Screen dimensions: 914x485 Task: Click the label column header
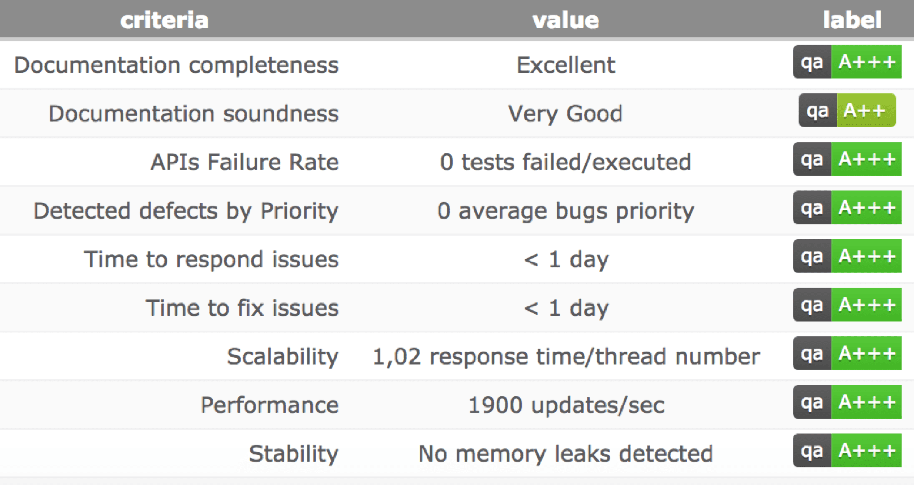tap(852, 20)
